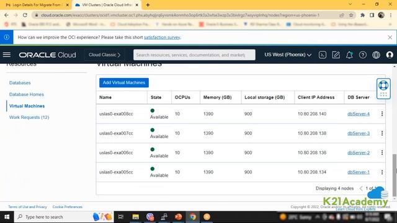The height and width of the screenshot is (223, 397).
Task: Click the browser address bar URL
Action: pyautogui.click(x=181, y=15)
